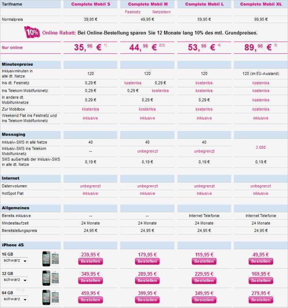This screenshot has width=288, height=308.
Task: Choose the Netzintern option under Complete Mobil M
Action: tap(162, 12)
